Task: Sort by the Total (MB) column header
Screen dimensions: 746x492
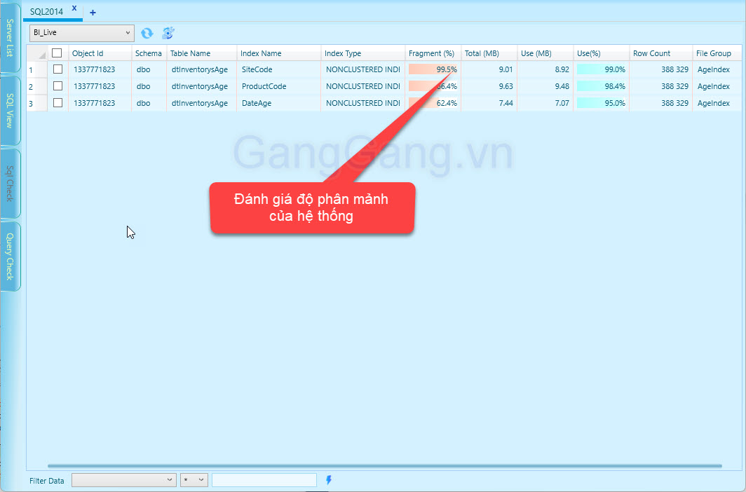Action: pos(489,53)
